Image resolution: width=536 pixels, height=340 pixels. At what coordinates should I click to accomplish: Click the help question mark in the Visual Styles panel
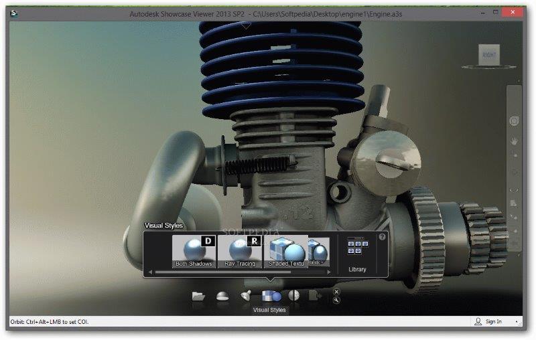(x=383, y=237)
